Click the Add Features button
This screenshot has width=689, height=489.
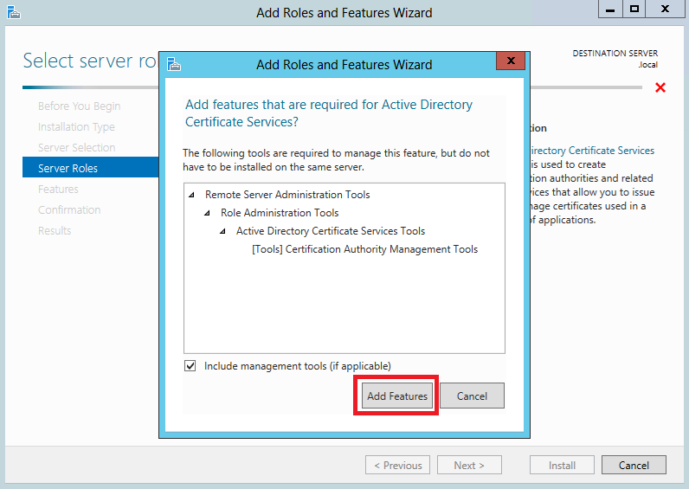tap(397, 396)
